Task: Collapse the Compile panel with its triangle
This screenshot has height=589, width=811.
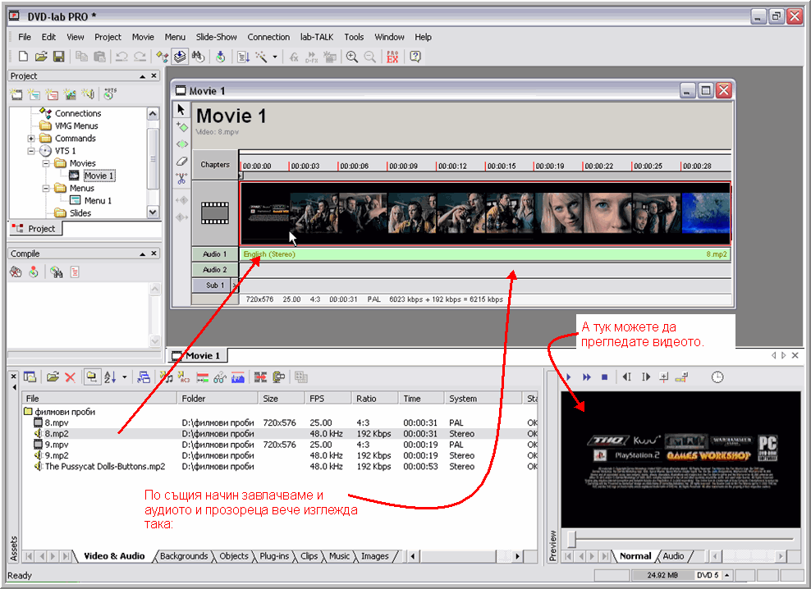Action: point(142,254)
